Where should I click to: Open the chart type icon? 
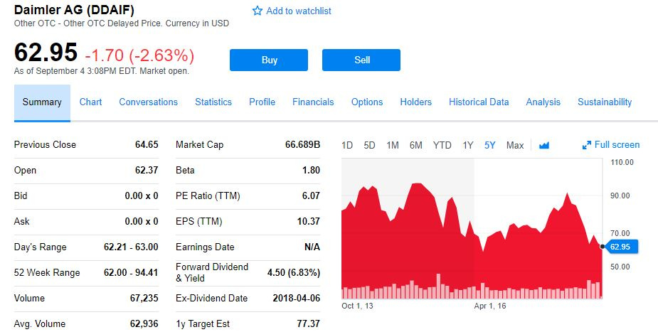tap(544, 145)
